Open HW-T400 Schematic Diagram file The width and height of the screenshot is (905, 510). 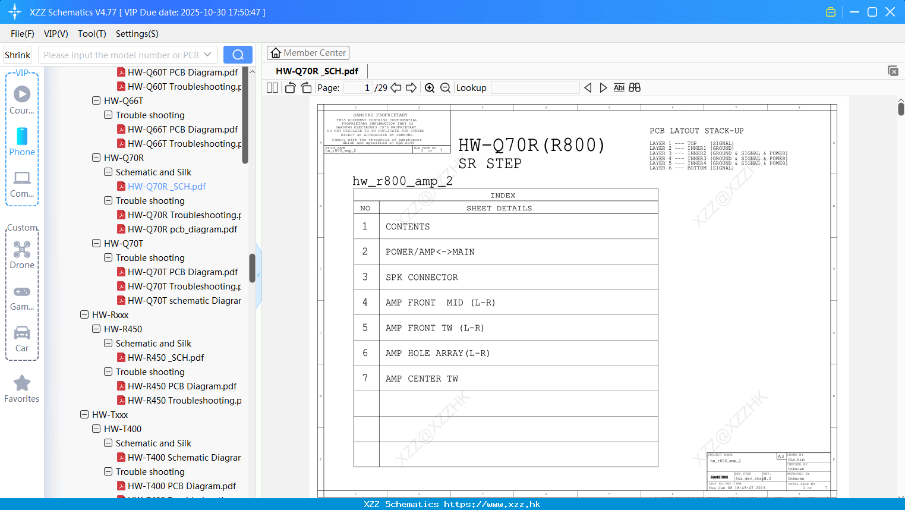(179, 458)
